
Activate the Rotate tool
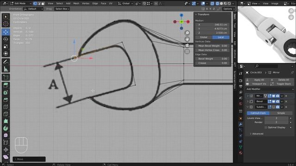(x=6, y=39)
